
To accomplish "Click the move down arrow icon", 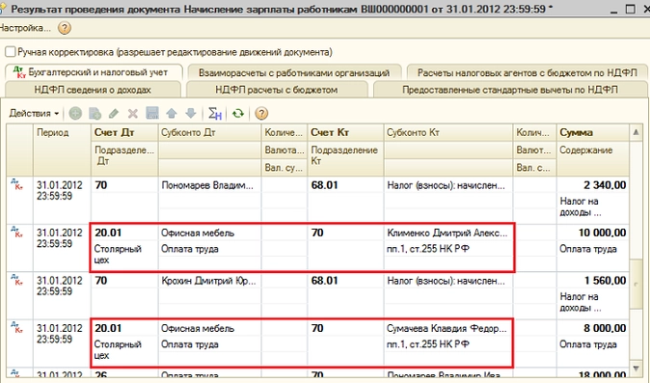I will (x=190, y=113).
